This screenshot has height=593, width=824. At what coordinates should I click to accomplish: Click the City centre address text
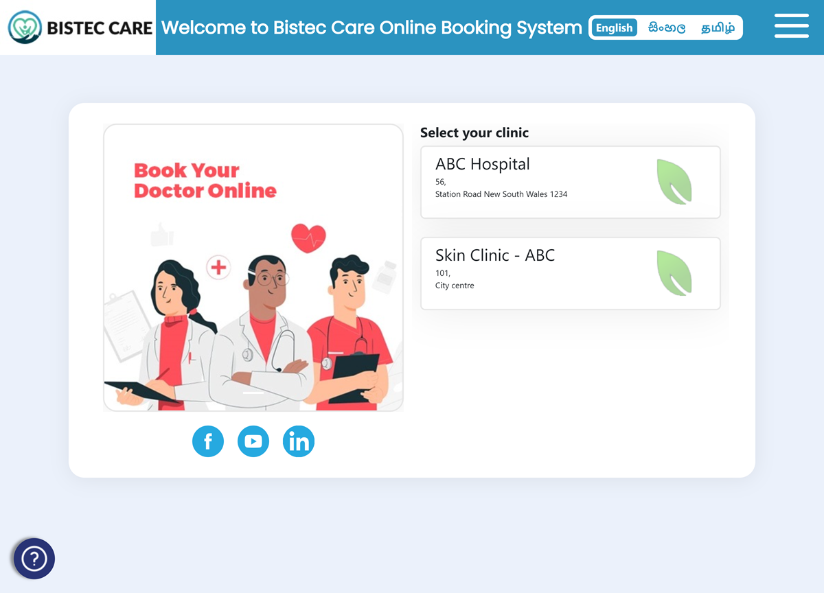455,286
